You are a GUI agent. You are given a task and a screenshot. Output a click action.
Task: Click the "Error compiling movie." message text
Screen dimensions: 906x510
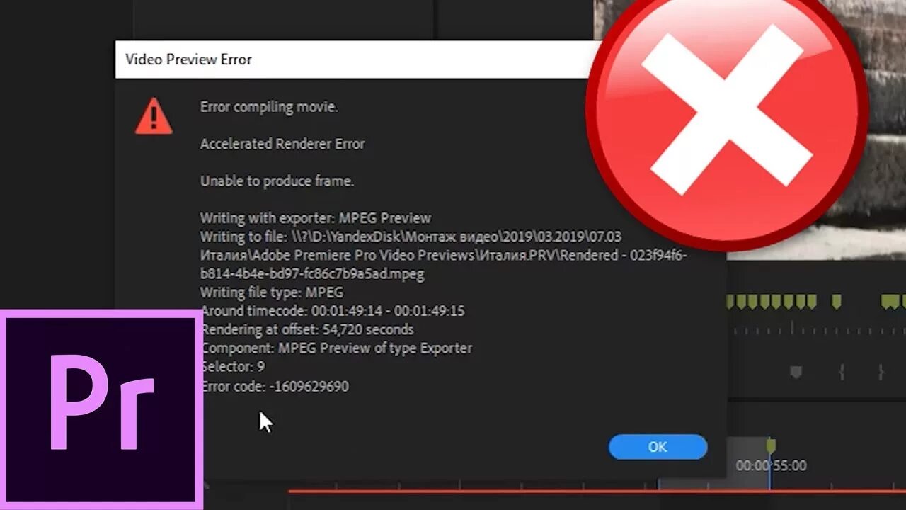[x=269, y=107]
